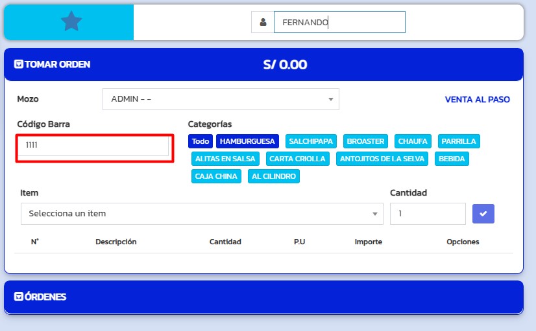Show items in the PARRILLA category
Screen dimensions: 536x331
(x=458, y=141)
